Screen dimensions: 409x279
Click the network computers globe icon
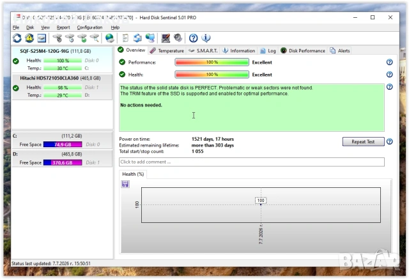pyautogui.click(x=150, y=38)
